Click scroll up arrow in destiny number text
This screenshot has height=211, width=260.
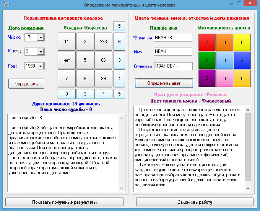[x=121, y=118]
